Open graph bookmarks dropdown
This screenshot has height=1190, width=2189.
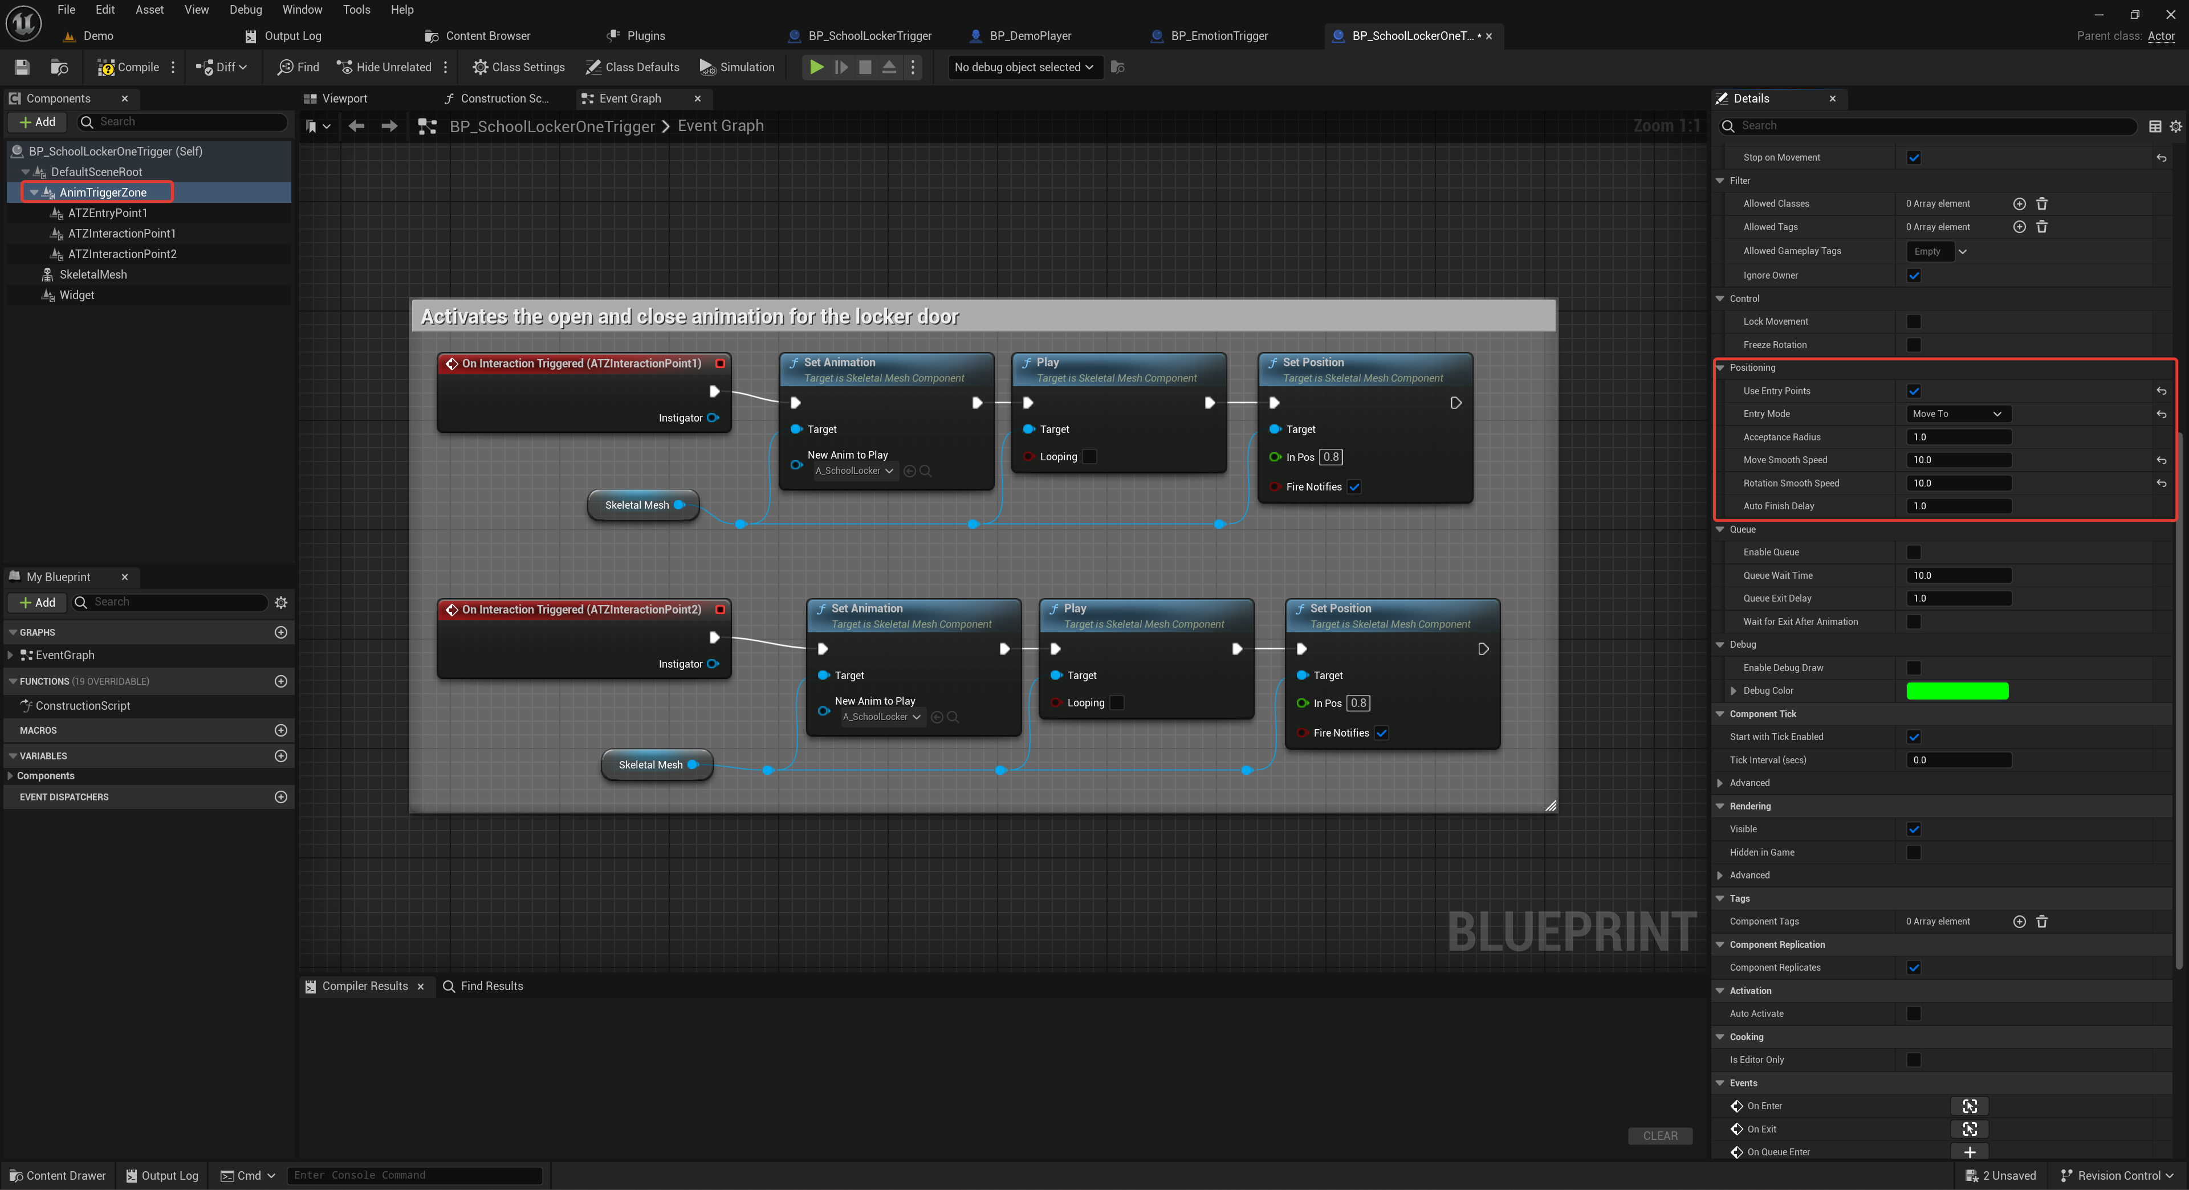click(x=318, y=126)
